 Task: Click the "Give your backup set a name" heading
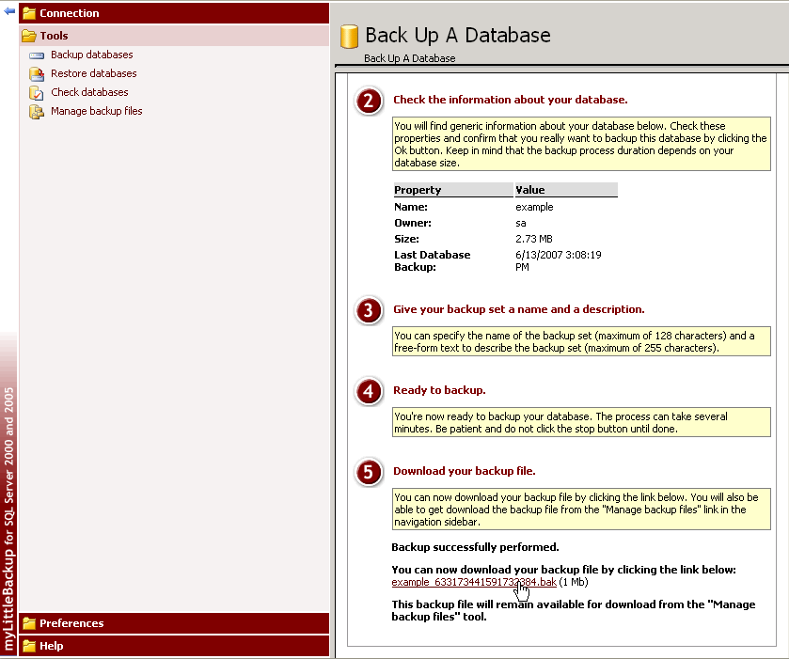click(519, 309)
